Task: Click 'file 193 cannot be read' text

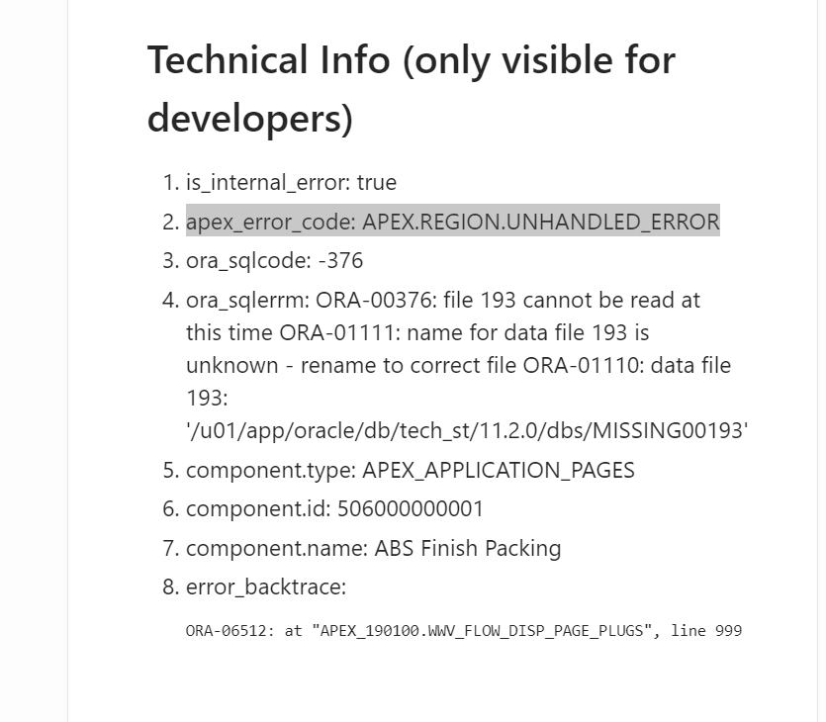Action: click(x=560, y=301)
